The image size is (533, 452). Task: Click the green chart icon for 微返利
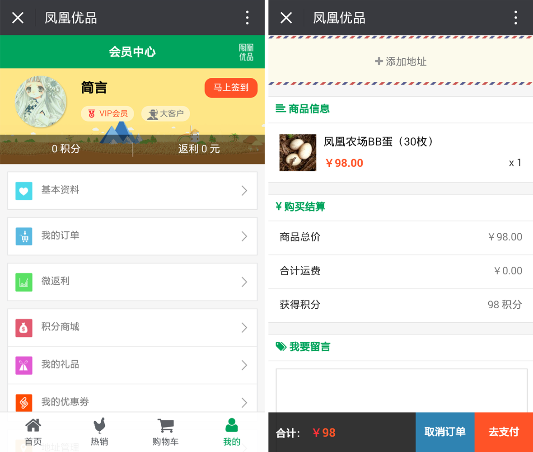[x=24, y=282]
